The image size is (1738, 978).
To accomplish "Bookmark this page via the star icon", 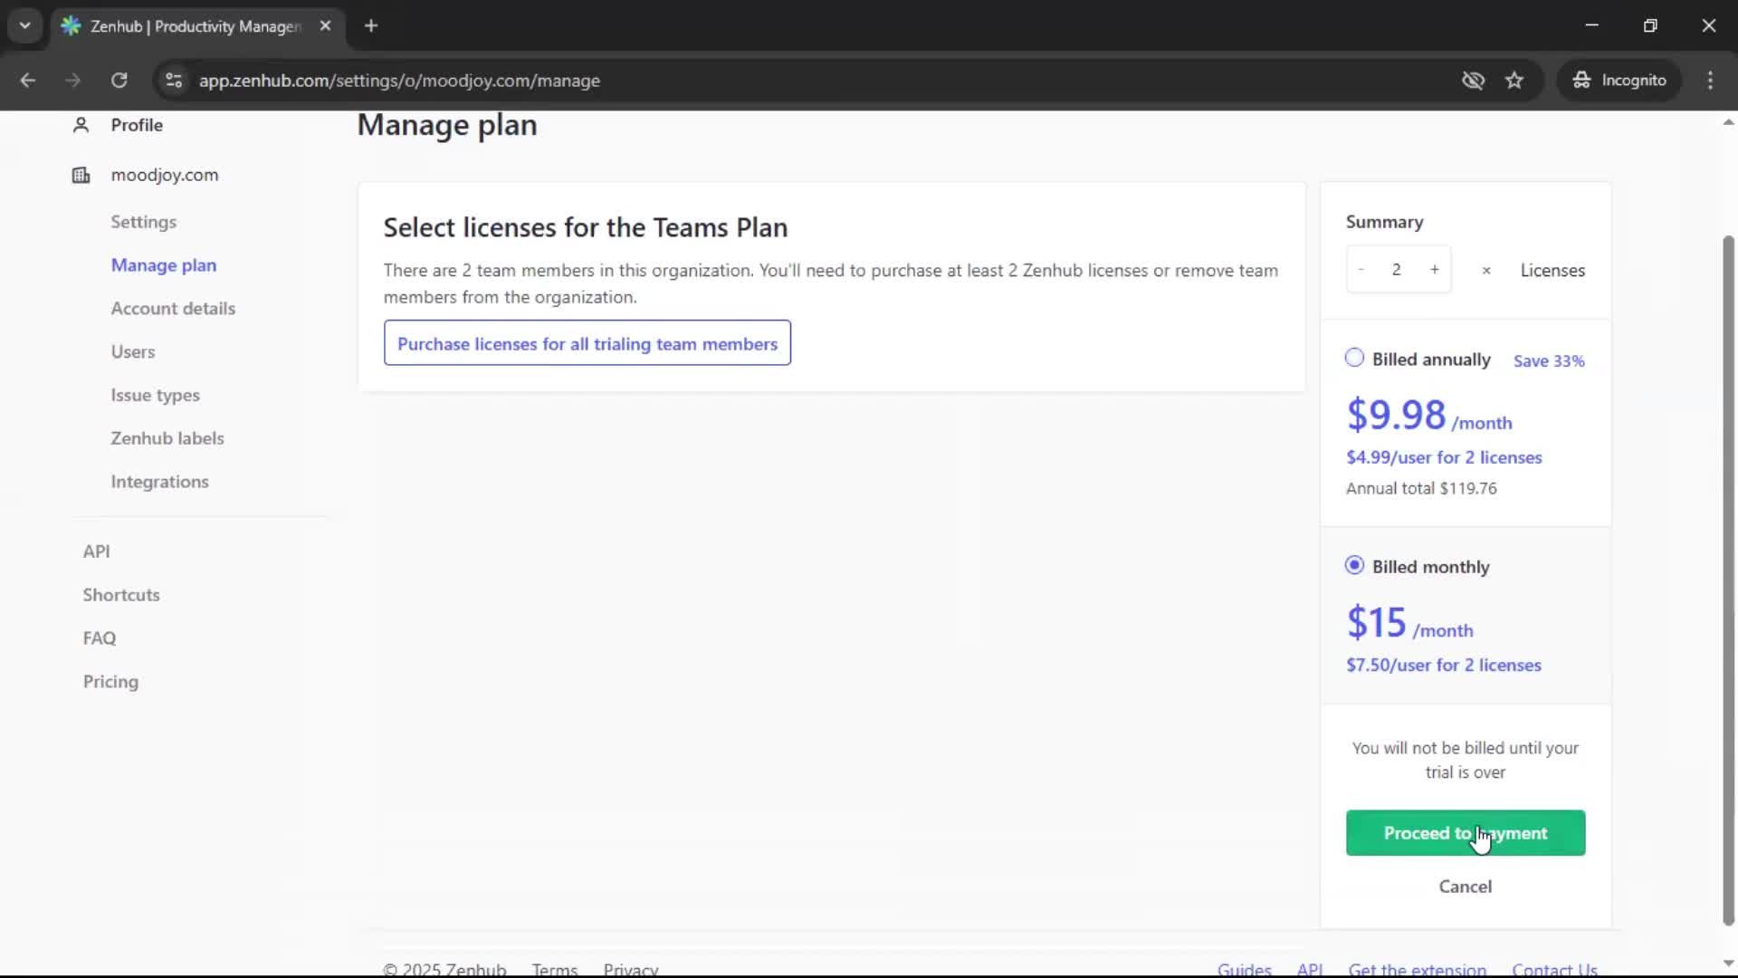I will 1514,81.
